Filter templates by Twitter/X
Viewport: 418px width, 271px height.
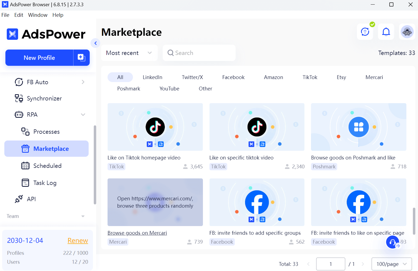(192, 77)
